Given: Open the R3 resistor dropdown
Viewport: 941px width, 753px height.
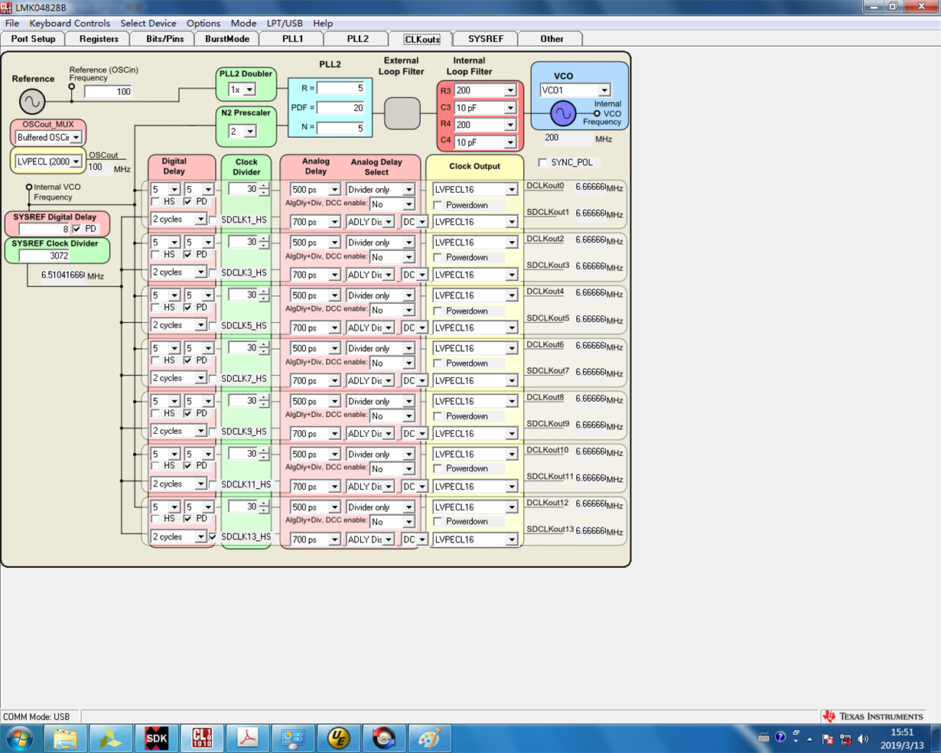Looking at the screenshot, I should (510, 90).
